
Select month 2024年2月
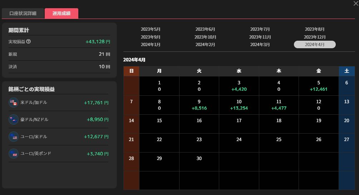[205, 45]
